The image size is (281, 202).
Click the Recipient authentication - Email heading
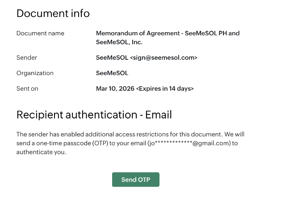point(94,114)
